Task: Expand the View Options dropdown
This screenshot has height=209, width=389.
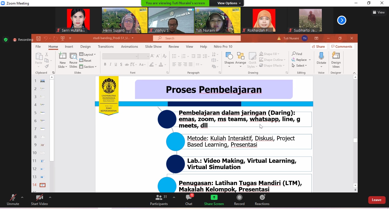Action: point(229,3)
